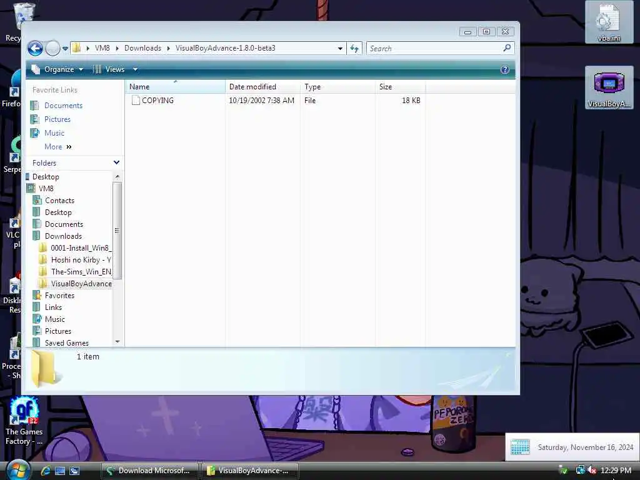Screen dimensions: 640x480
Task: Click Switch between windows quick launch icon
Action: [x=74, y=471]
